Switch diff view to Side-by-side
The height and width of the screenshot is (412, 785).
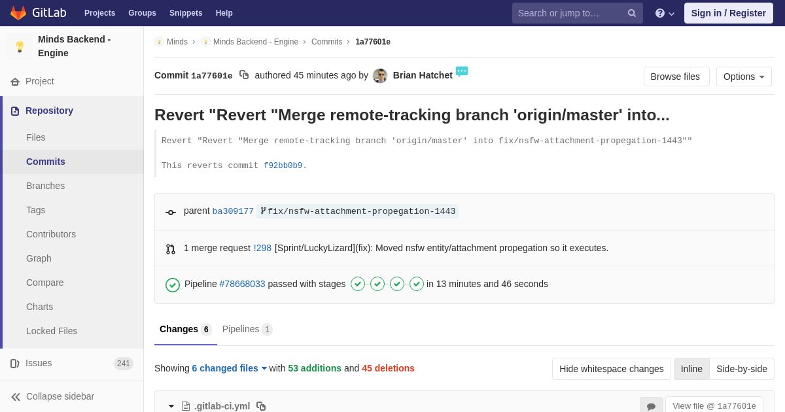coord(742,369)
